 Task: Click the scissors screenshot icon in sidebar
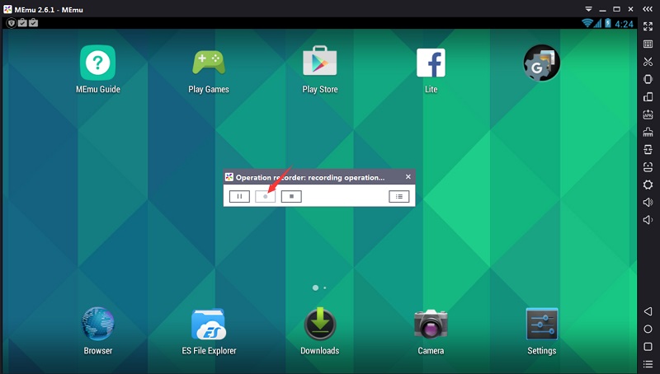click(648, 62)
